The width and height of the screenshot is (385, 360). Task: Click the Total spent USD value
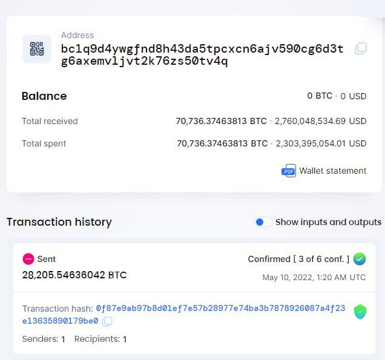coord(321,143)
